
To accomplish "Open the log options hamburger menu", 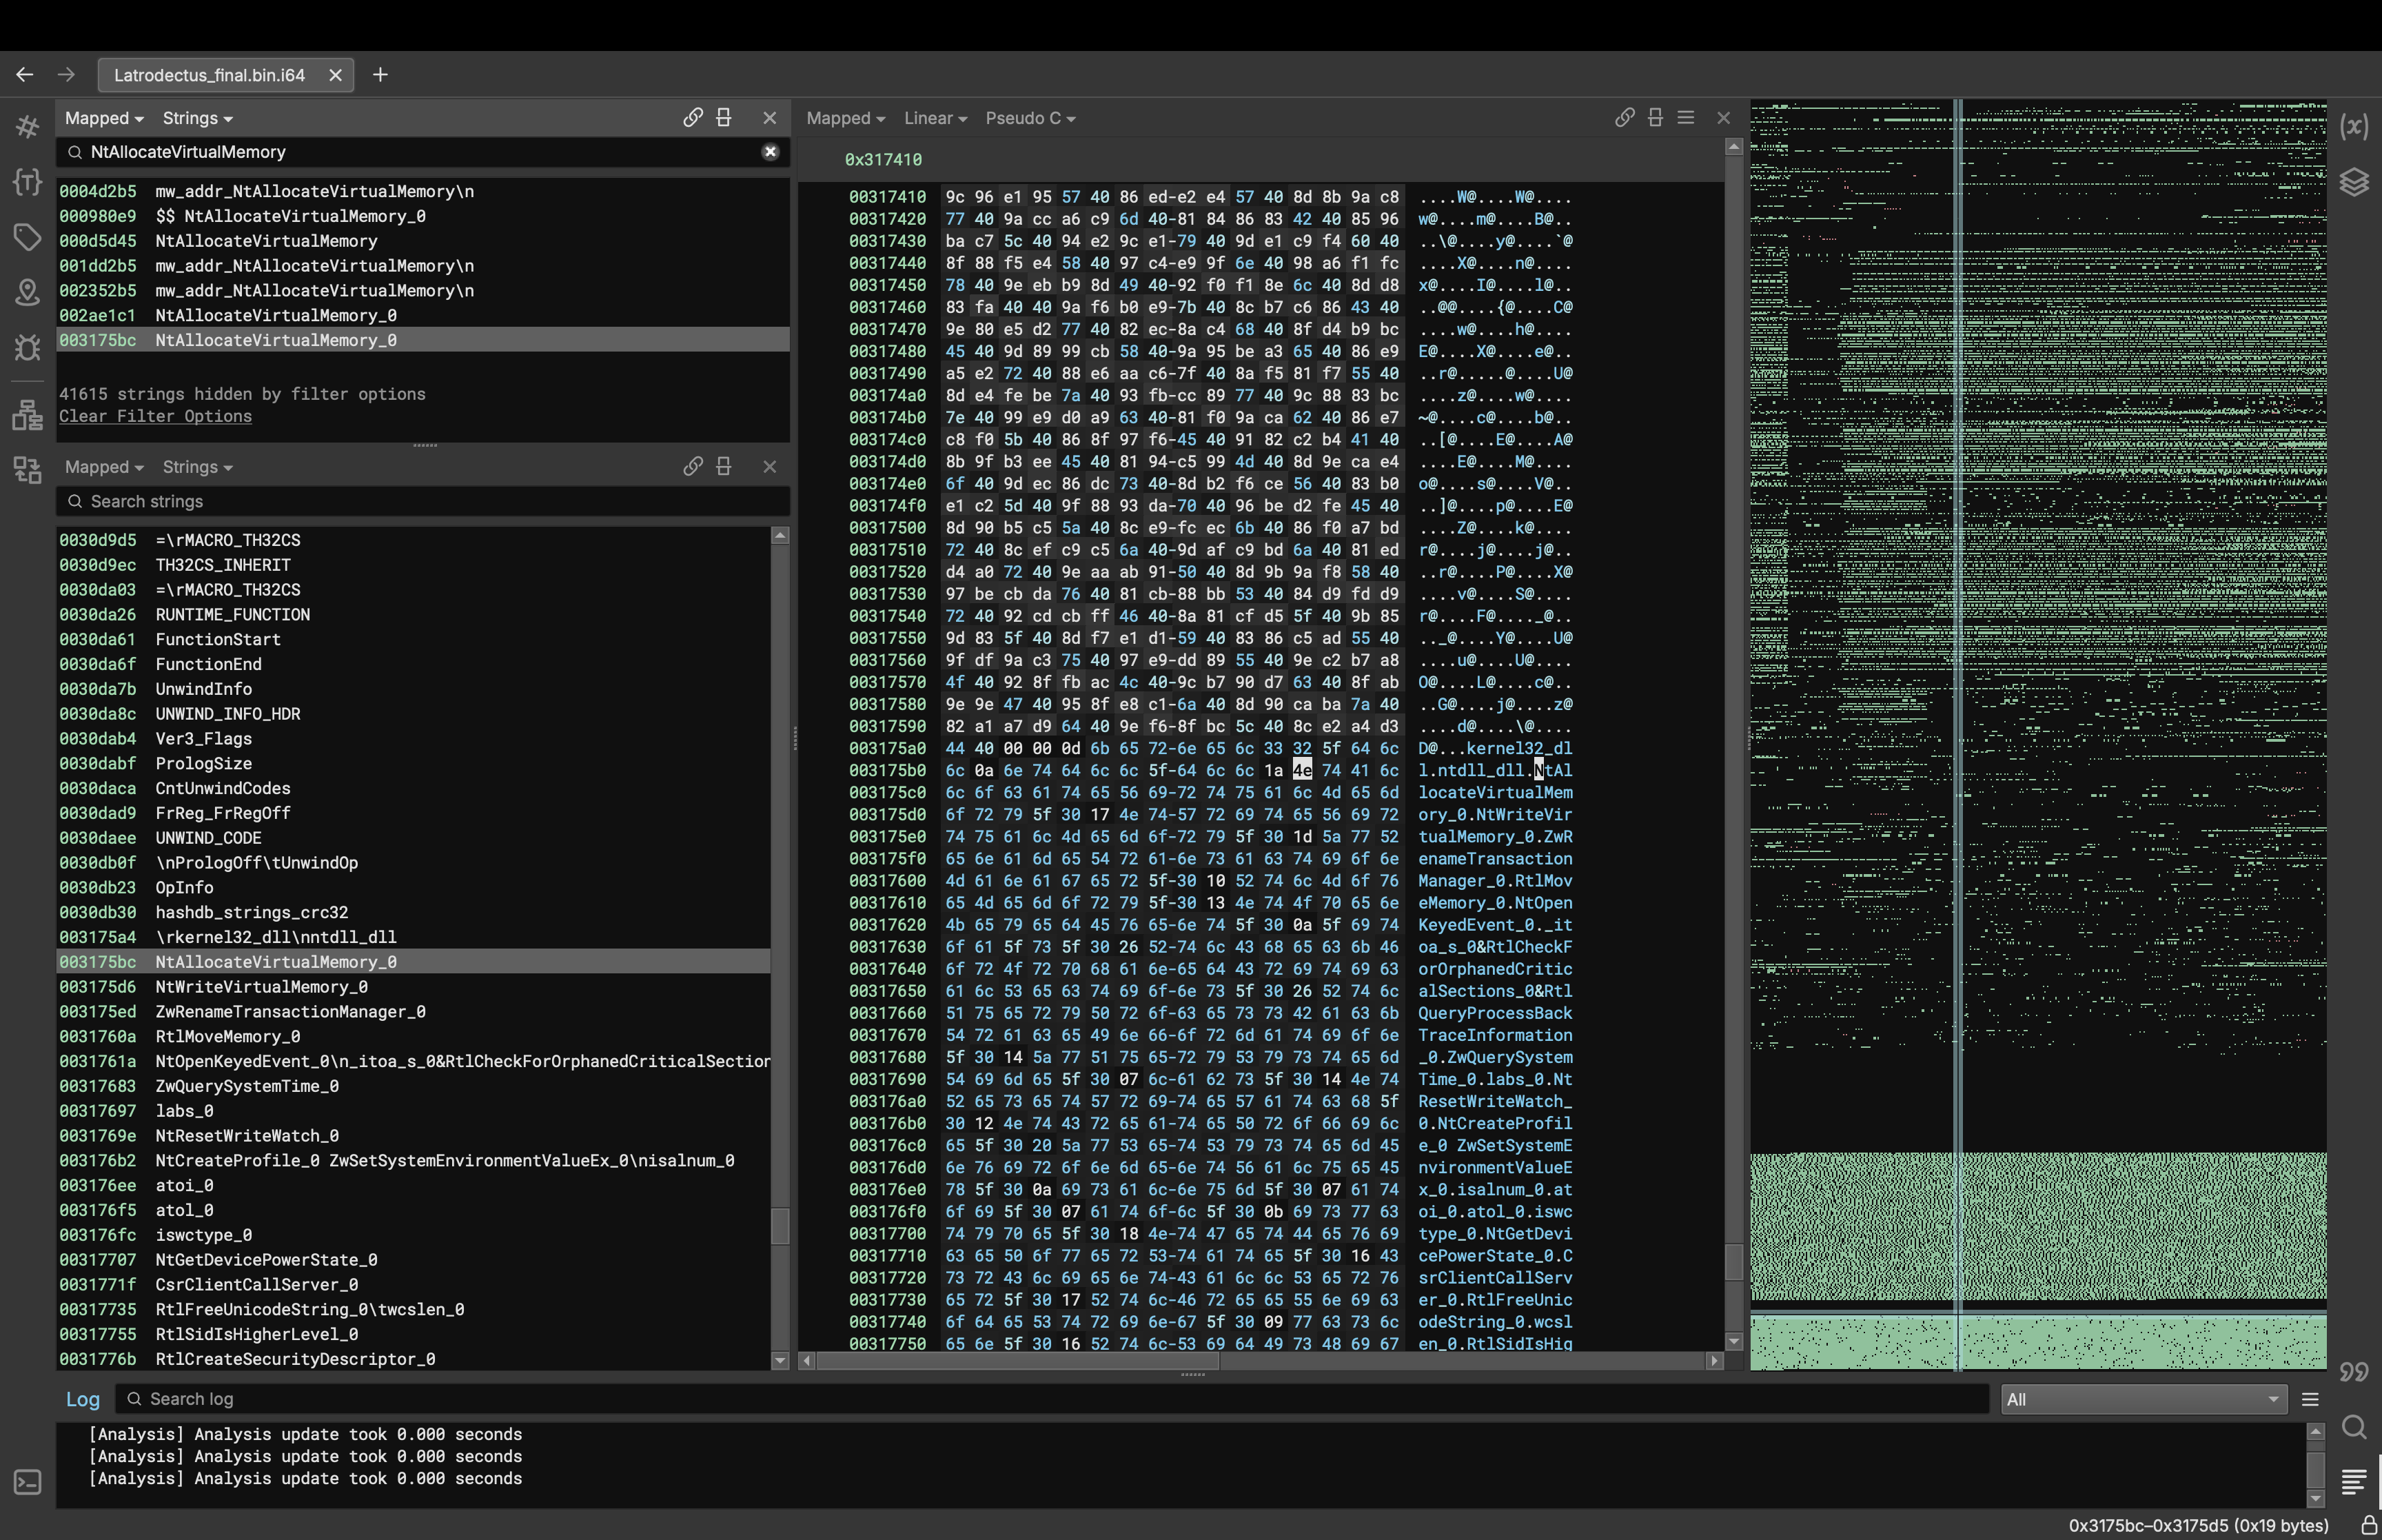I will click(2310, 1400).
